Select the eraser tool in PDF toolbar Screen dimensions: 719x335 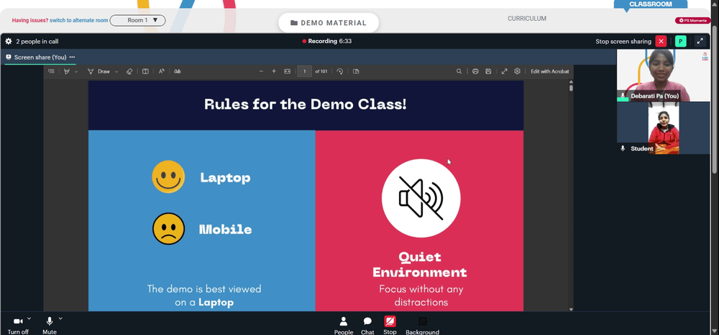coord(129,72)
